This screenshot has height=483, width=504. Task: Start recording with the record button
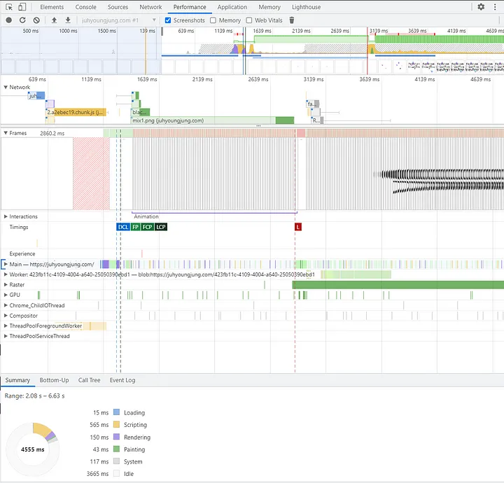[9, 20]
